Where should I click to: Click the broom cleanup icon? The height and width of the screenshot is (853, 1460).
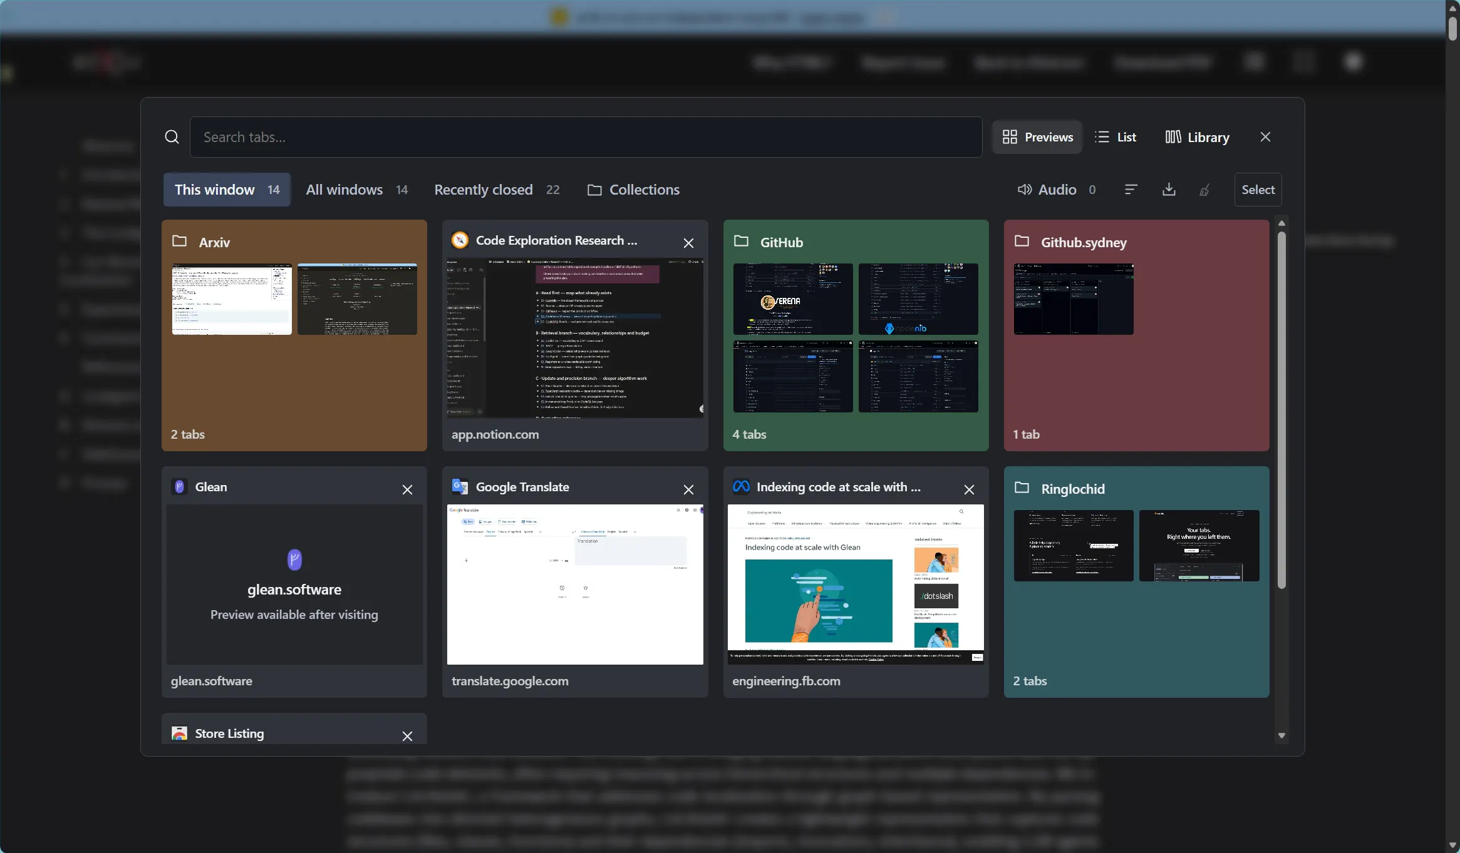pyautogui.click(x=1204, y=190)
